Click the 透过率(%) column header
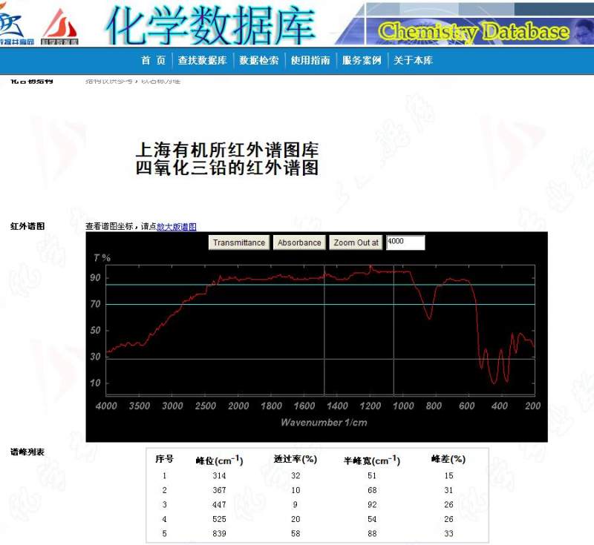 coord(296,459)
